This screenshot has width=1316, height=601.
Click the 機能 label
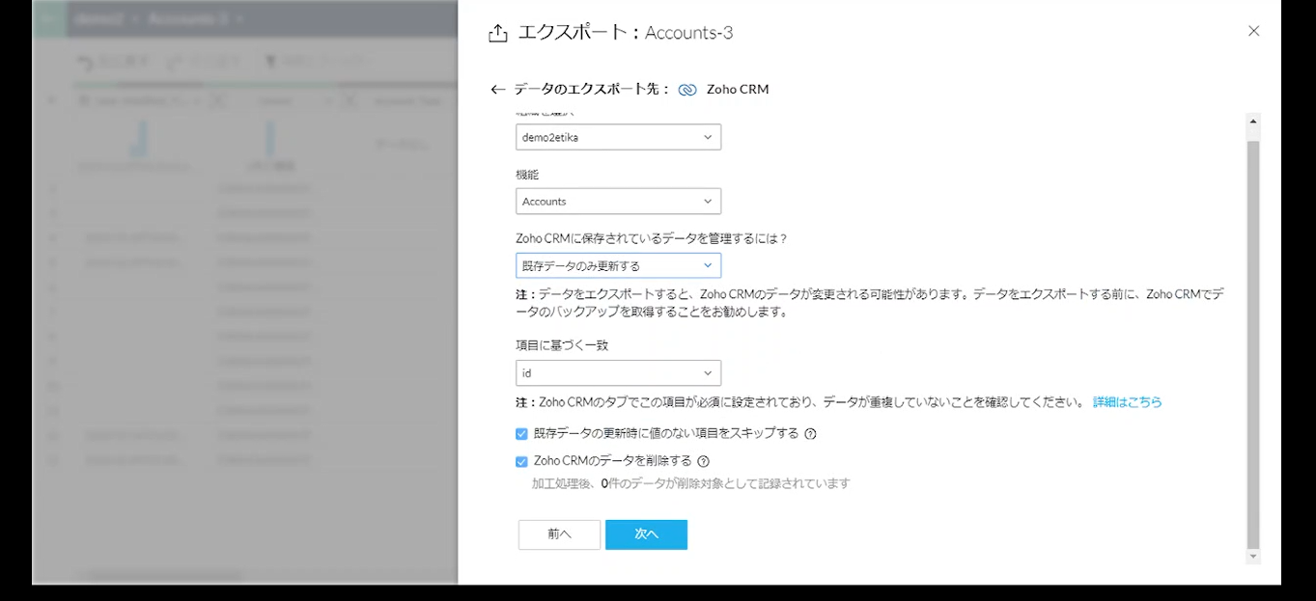[527, 175]
